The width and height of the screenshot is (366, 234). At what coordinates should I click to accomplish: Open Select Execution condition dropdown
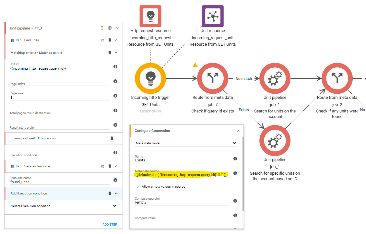tap(63, 206)
